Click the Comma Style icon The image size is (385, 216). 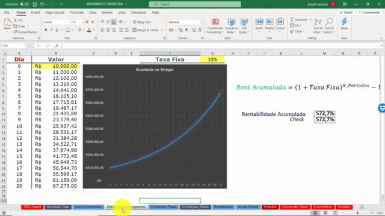point(186,30)
